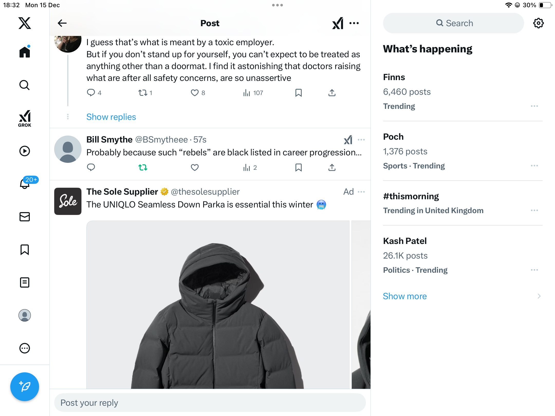Click the Show replies link
555x416 pixels.
click(x=111, y=117)
